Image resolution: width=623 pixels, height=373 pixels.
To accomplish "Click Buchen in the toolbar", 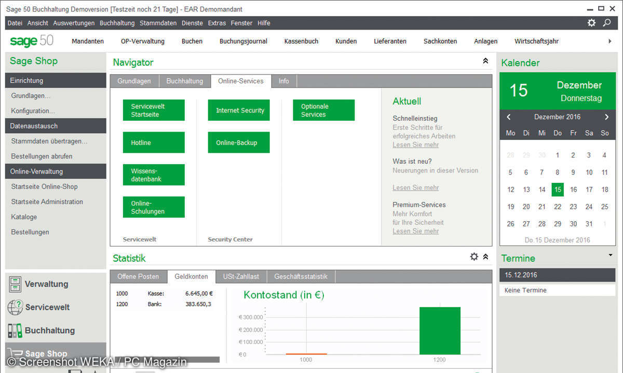I will click(x=192, y=41).
